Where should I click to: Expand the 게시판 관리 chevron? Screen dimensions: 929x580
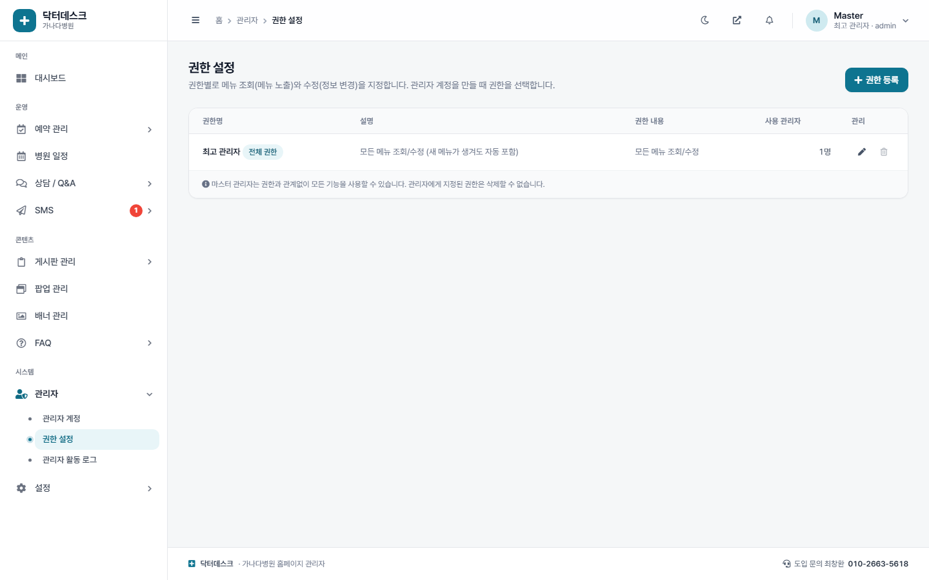pos(150,262)
